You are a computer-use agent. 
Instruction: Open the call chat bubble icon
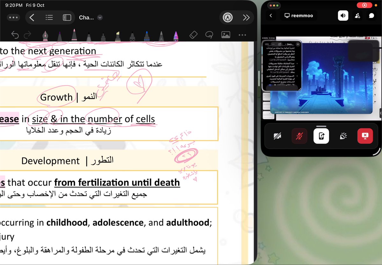(371, 16)
